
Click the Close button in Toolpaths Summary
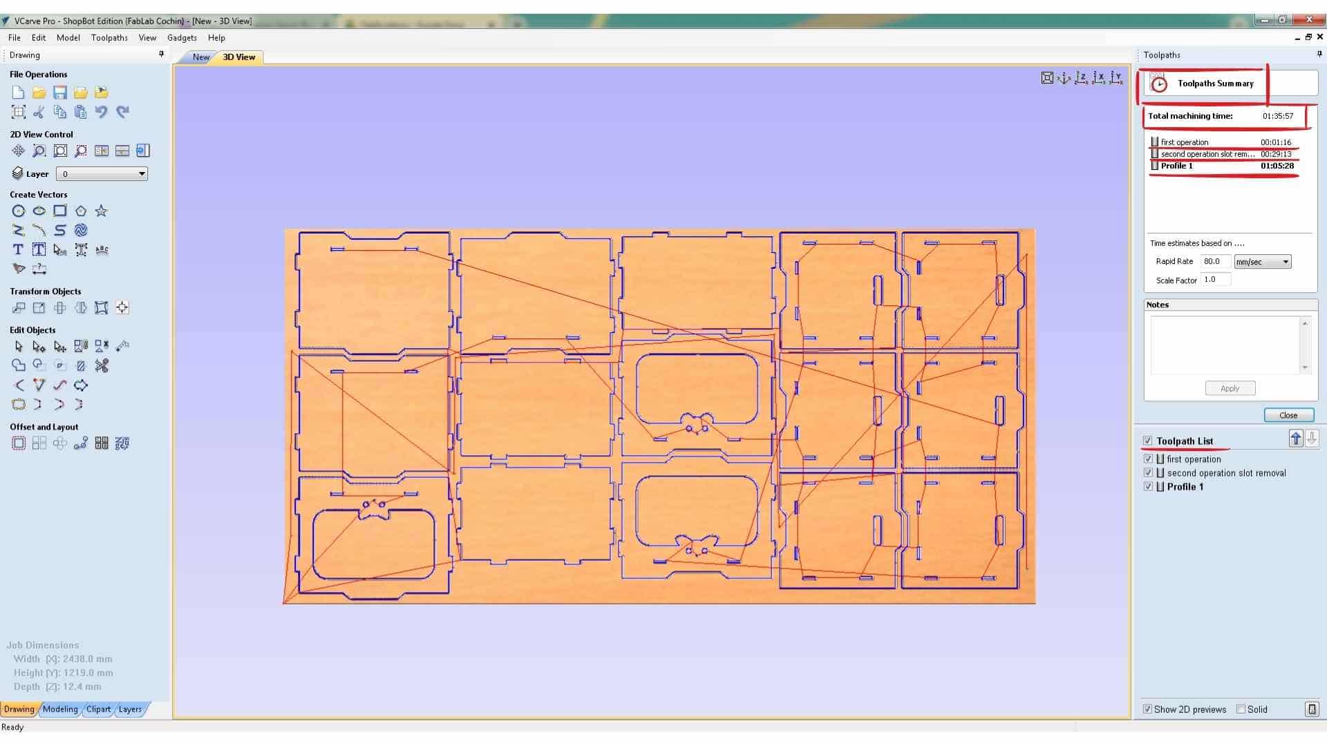click(1288, 415)
